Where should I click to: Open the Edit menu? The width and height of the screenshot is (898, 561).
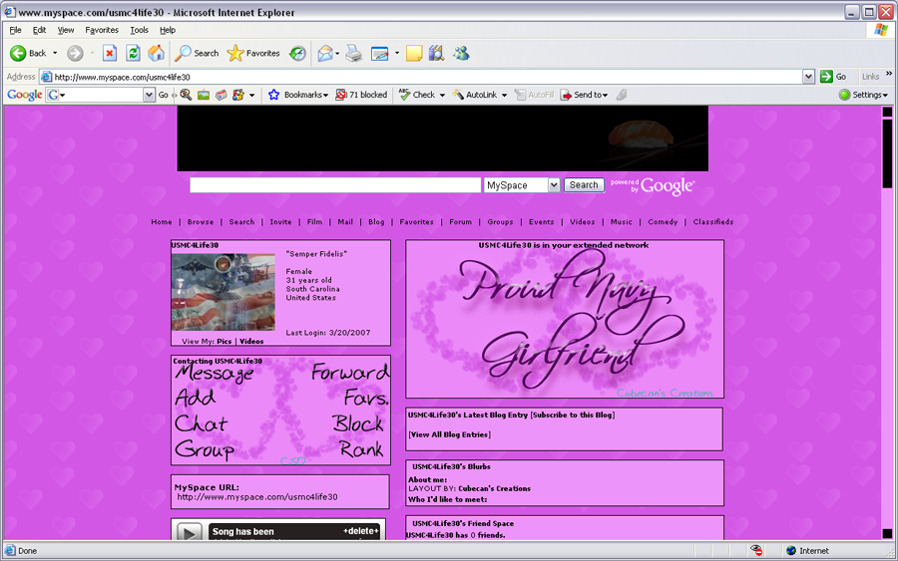[39, 30]
